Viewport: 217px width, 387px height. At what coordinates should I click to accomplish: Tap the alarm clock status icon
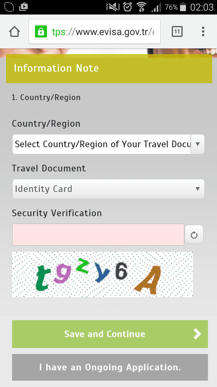coord(128,7)
